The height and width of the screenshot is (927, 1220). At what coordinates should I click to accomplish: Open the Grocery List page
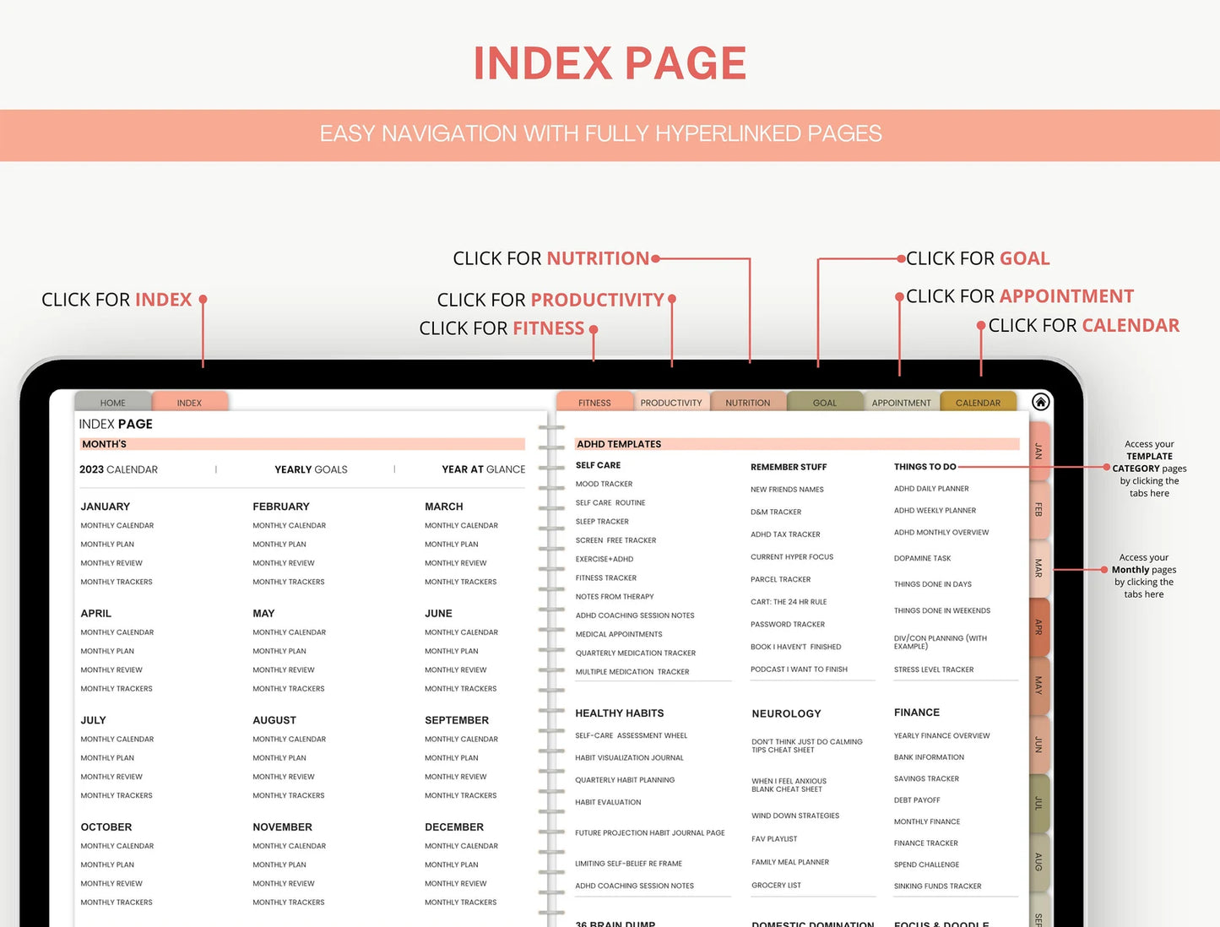pyautogui.click(x=774, y=885)
